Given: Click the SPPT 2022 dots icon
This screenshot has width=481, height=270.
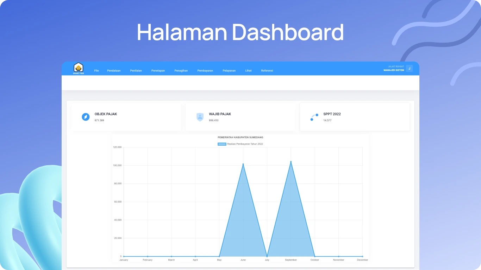Looking at the screenshot, I should click(314, 117).
